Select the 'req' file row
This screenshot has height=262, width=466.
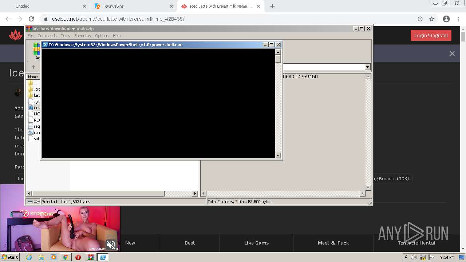[34, 126]
